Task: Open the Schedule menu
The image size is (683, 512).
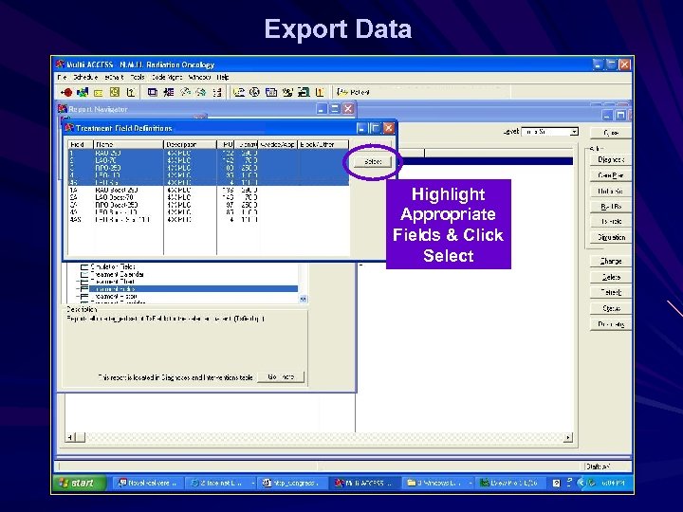Action: pyautogui.click(x=85, y=78)
